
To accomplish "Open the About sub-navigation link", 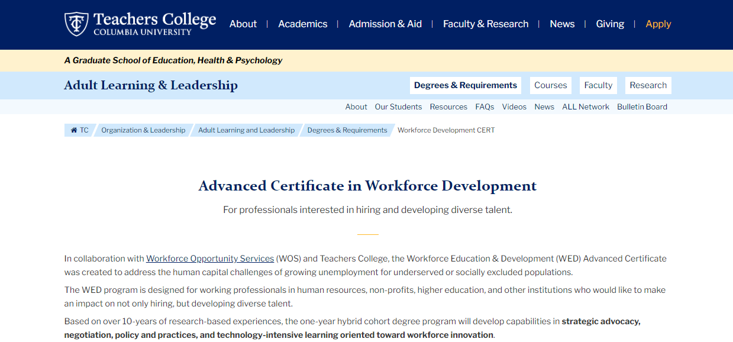I will pos(356,107).
